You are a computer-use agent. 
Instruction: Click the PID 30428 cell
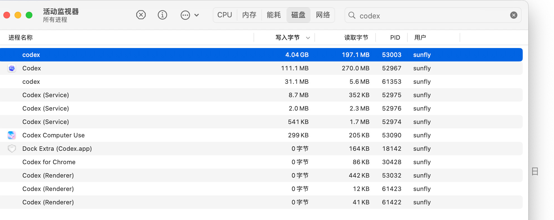point(391,162)
